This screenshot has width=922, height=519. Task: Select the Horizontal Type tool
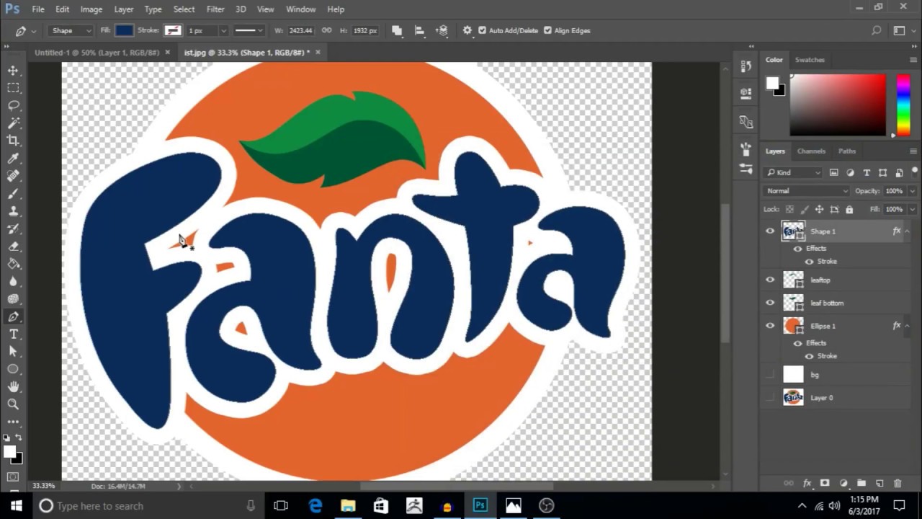pos(13,334)
